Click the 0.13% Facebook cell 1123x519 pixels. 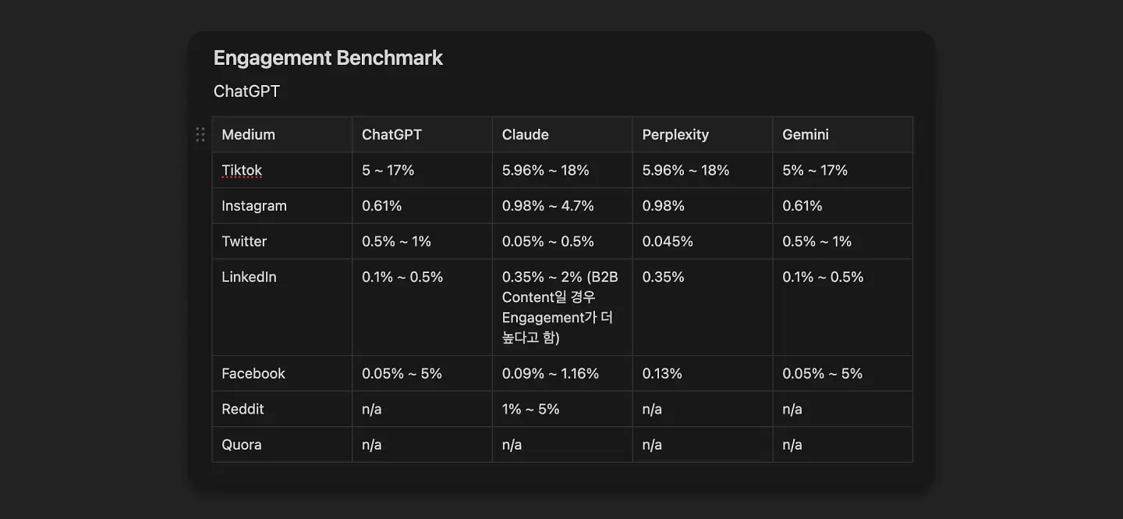pos(703,373)
